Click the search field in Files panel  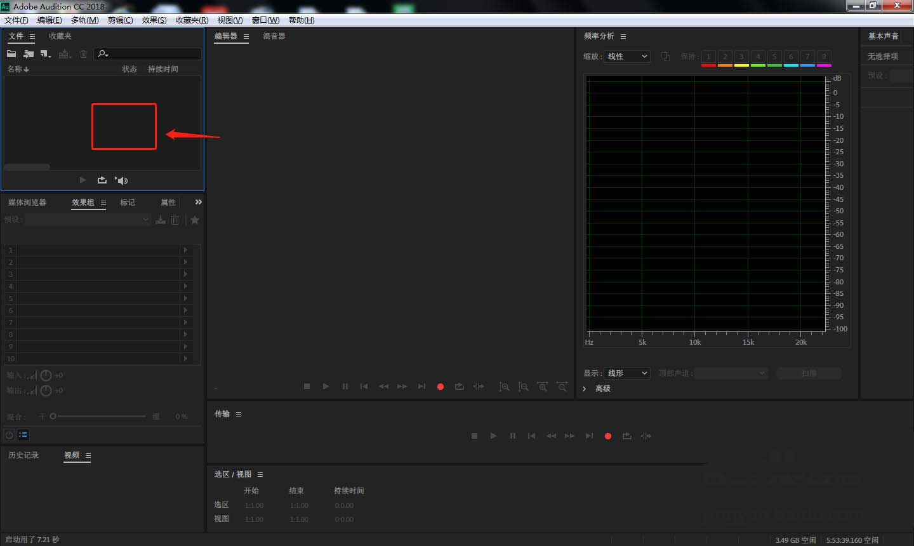tap(152, 54)
